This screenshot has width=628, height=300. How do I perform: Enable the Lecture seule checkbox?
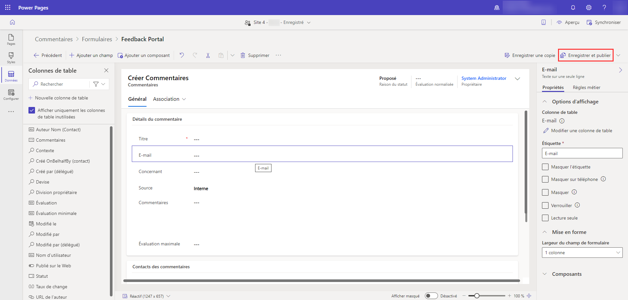coord(545,218)
